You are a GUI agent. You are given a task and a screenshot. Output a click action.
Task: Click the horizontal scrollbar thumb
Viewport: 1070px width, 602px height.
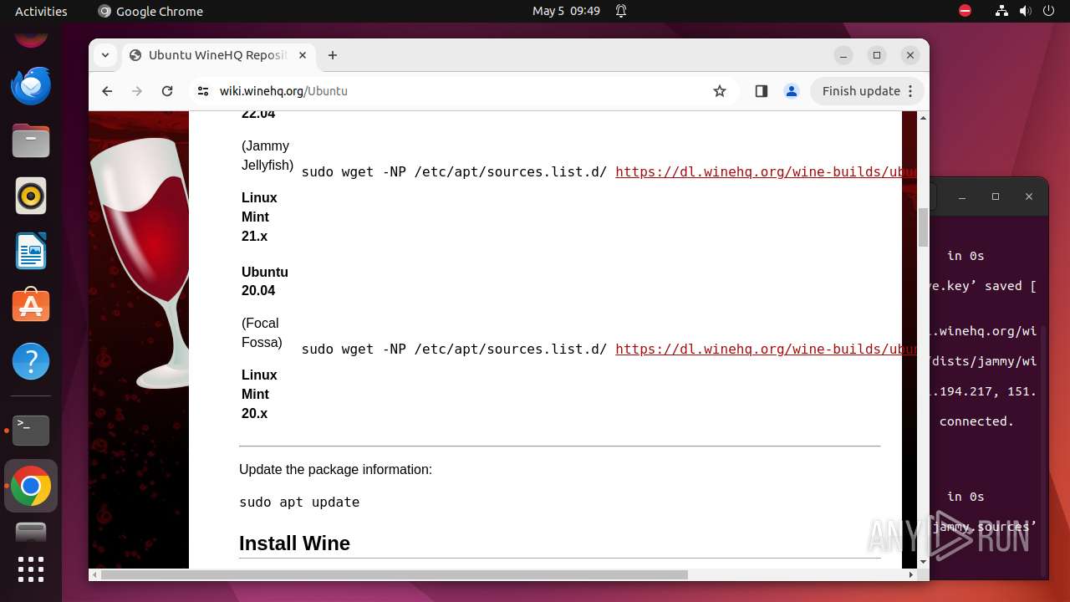pos(395,574)
